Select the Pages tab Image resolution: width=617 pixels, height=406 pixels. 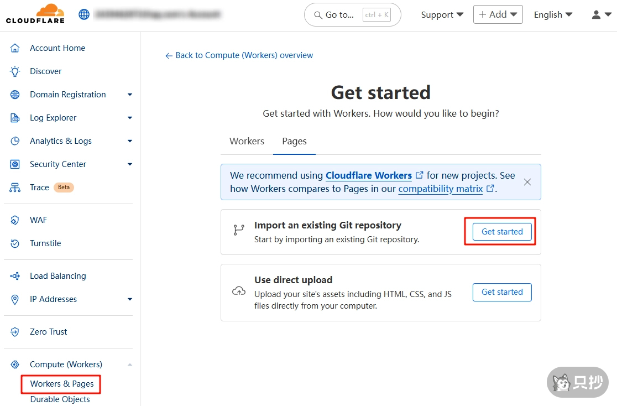294,141
